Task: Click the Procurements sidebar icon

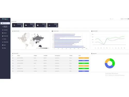Action: (3, 30)
